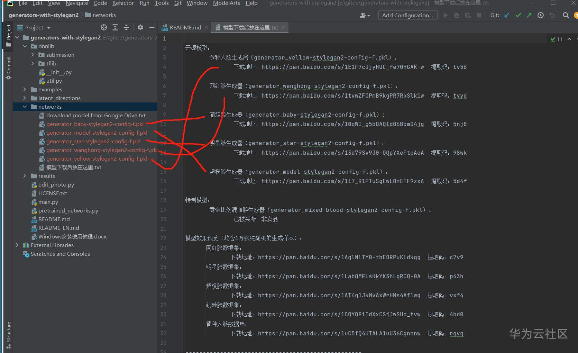Select main.py in project tree
The height and width of the screenshot is (353, 578).
pos(45,202)
